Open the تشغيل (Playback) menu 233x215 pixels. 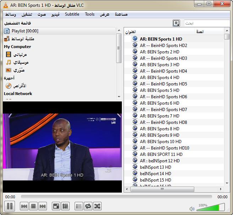click(27, 14)
